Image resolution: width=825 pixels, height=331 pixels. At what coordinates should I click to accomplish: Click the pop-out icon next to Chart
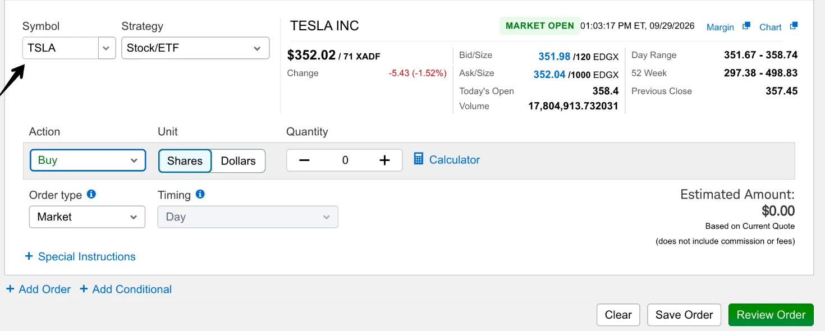pyautogui.click(x=794, y=26)
